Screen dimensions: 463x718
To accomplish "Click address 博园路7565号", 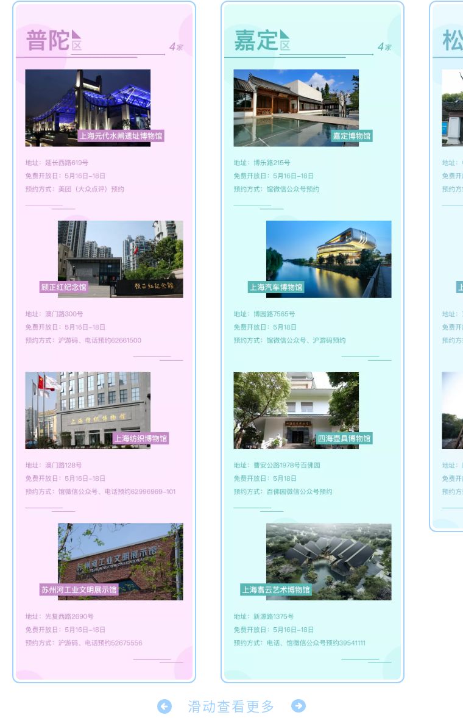I will click(274, 314).
